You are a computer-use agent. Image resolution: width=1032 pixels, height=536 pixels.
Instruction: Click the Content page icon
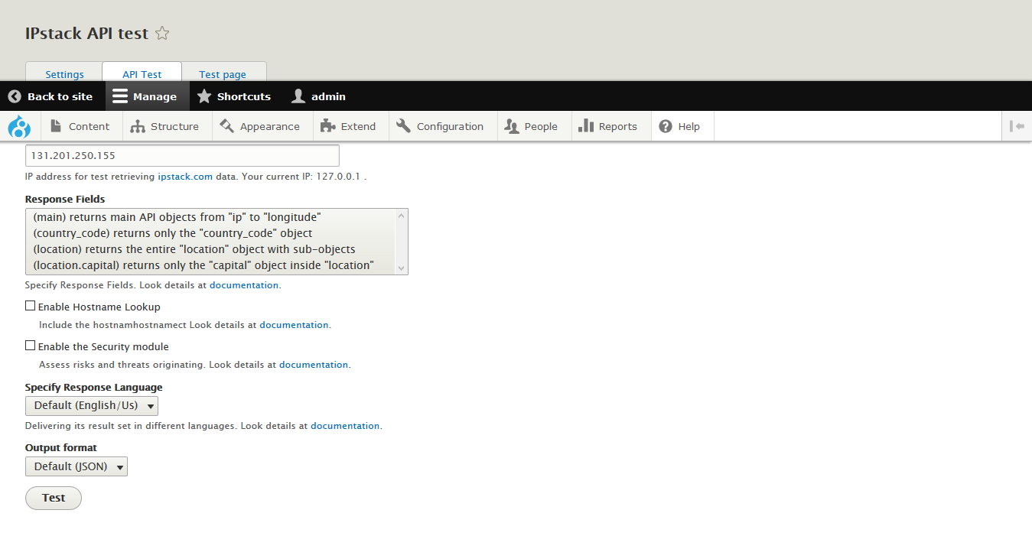coord(56,126)
